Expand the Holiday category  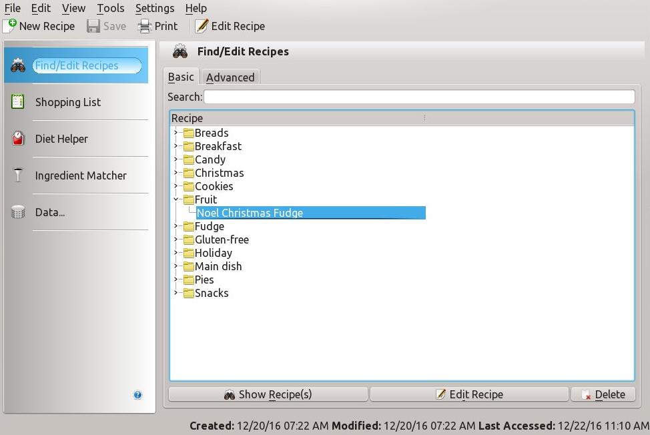pos(176,252)
